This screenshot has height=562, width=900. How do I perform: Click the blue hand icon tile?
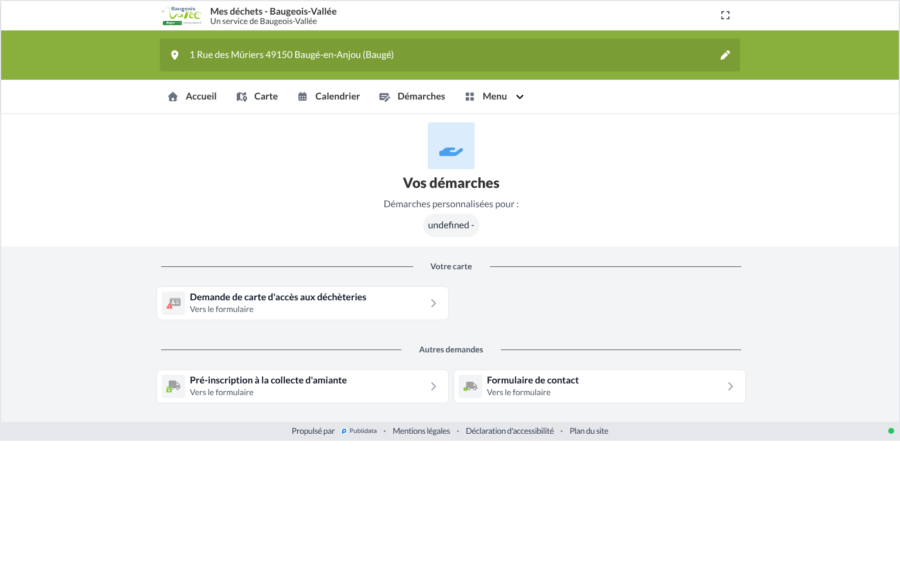click(451, 146)
